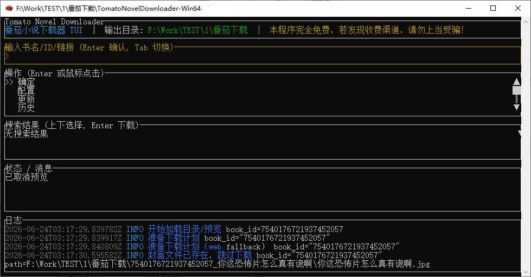Click the console window scroll up arrow

point(526,21)
